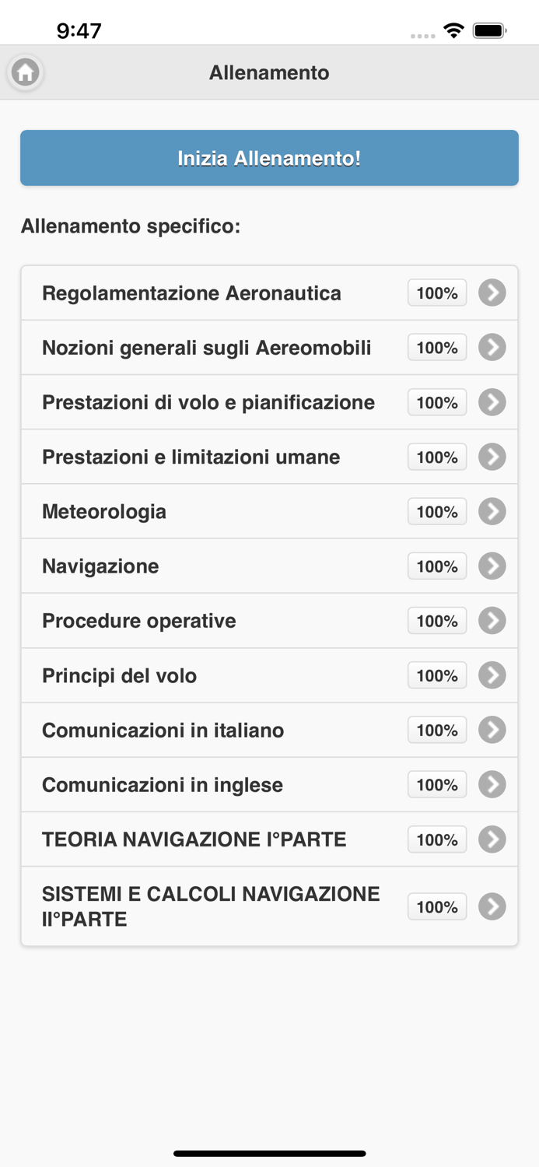Select the Allenamento title in the header
Viewport: 539px width, 1167px height.
tap(269, 72)
